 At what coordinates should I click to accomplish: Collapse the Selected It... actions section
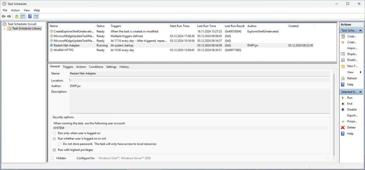pos(360,92)
